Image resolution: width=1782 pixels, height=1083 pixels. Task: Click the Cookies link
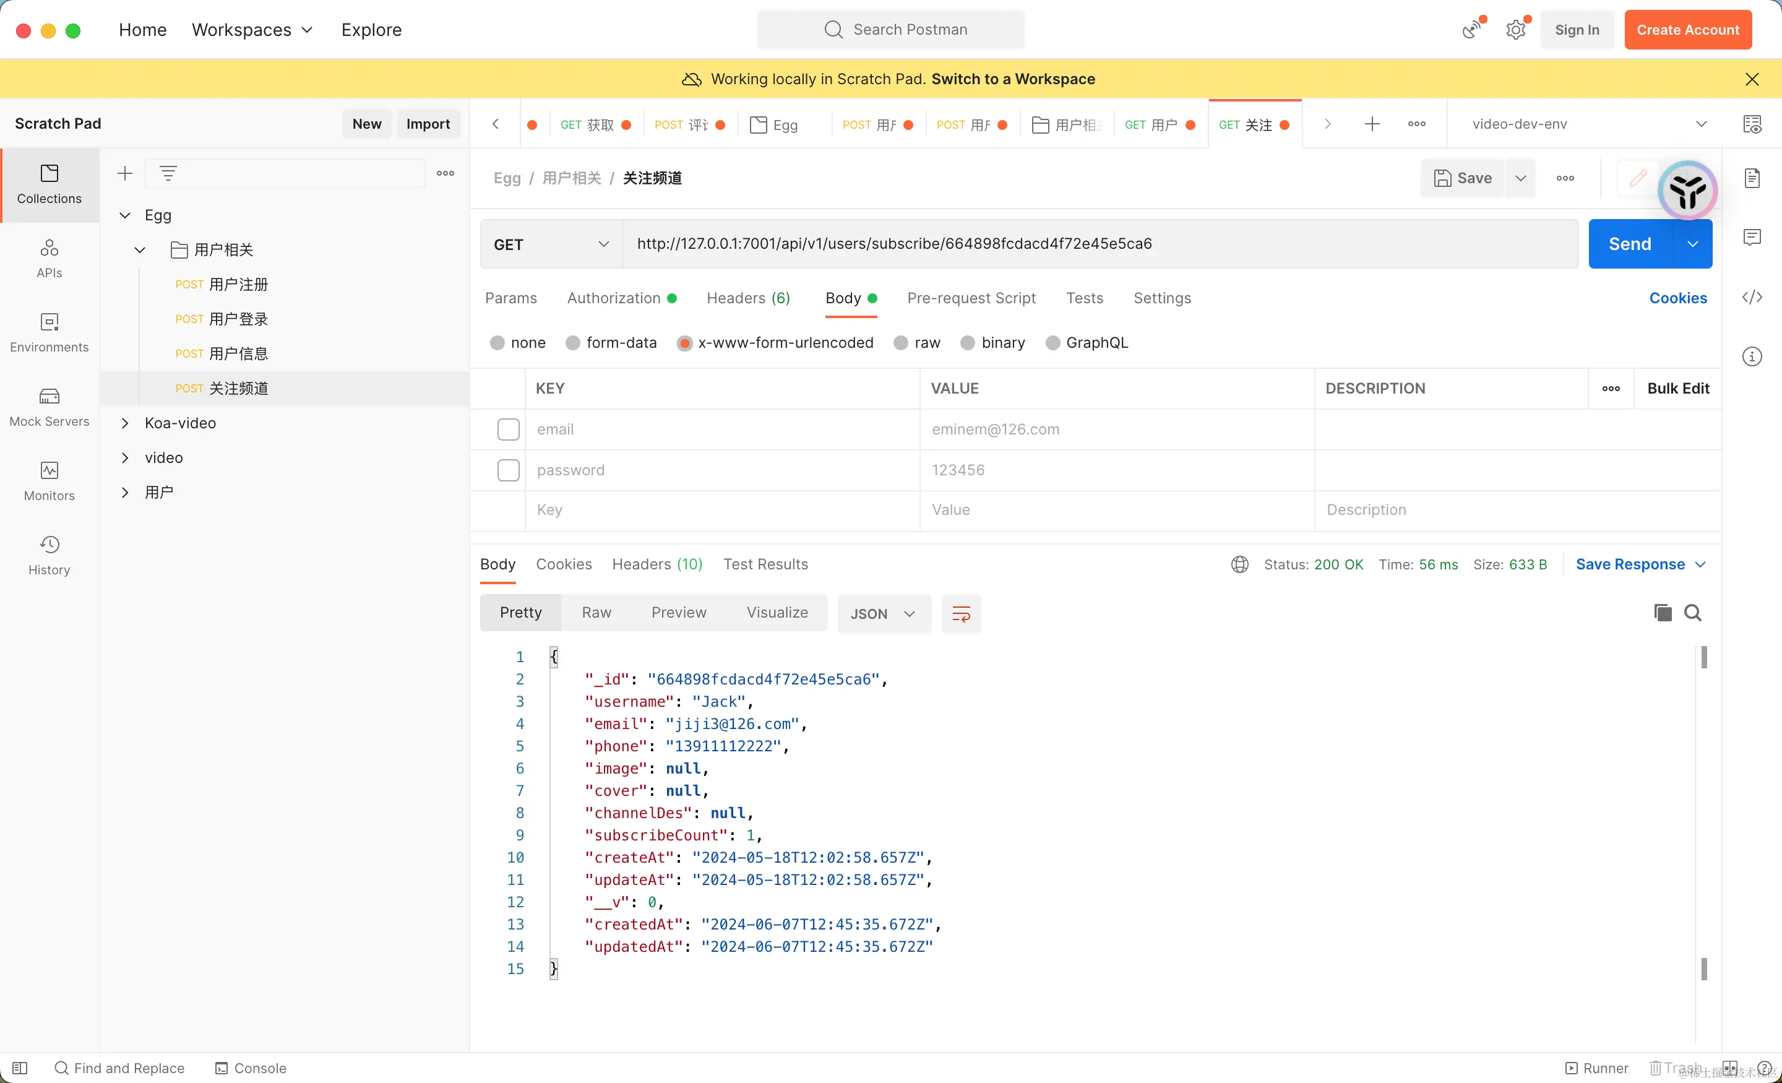(x=1677, y=298)
